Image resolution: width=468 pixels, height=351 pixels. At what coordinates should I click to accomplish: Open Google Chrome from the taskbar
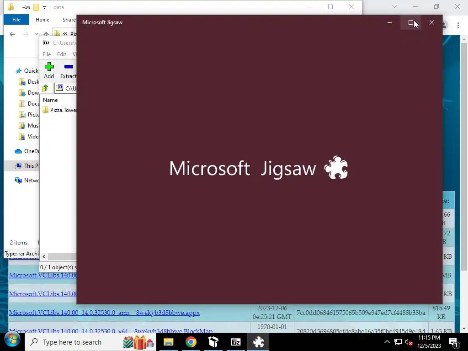click(191, 342)
